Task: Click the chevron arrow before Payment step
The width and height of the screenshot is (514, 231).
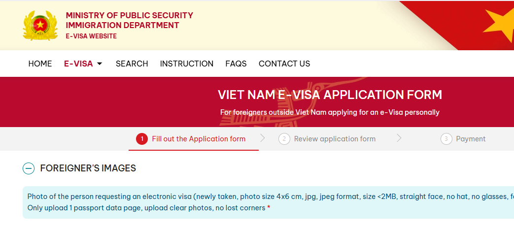Action: pyautogui.click(x=399, y=138)
